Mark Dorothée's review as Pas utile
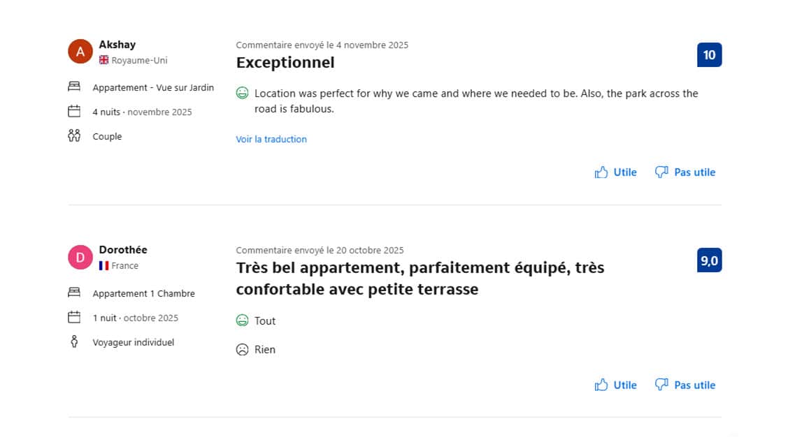Image resolution: width=802 pixels, height=437 pixels. pyautogui.click(x=685, y=385)
